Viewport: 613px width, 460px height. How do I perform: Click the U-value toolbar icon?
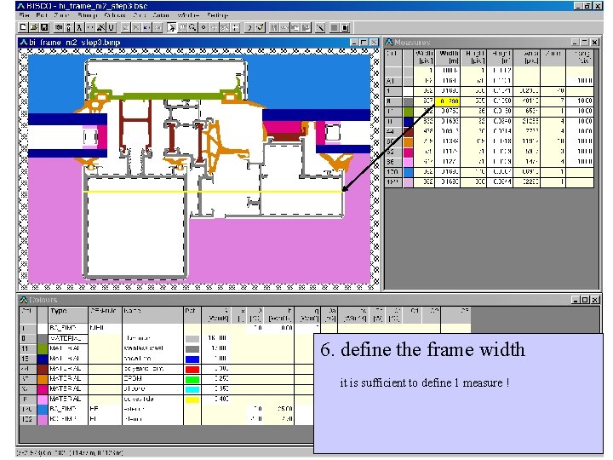tap(112, 27)
